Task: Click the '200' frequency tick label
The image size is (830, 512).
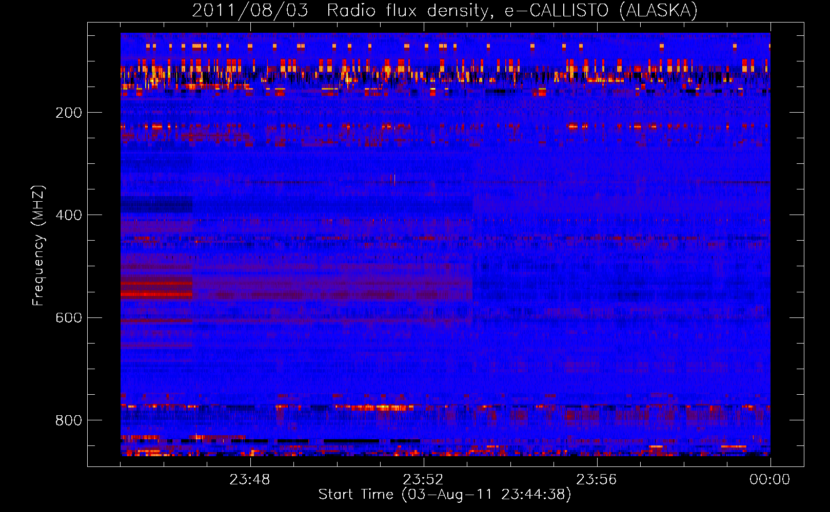Action: click(69, 113)
